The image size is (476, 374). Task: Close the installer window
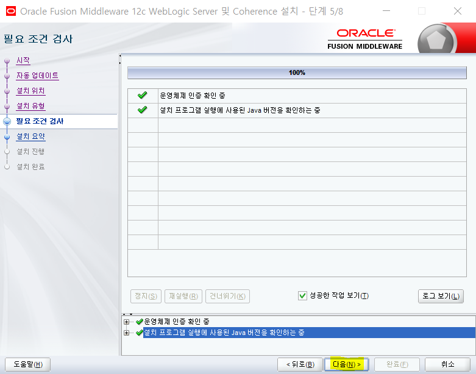click(458, 11)
